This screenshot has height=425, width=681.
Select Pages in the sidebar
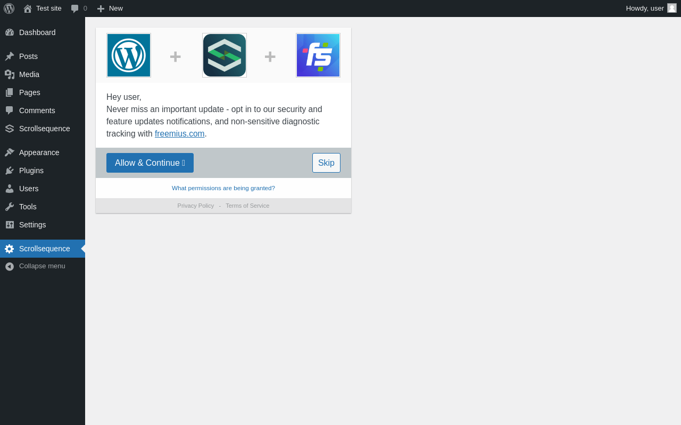(43, 92)
